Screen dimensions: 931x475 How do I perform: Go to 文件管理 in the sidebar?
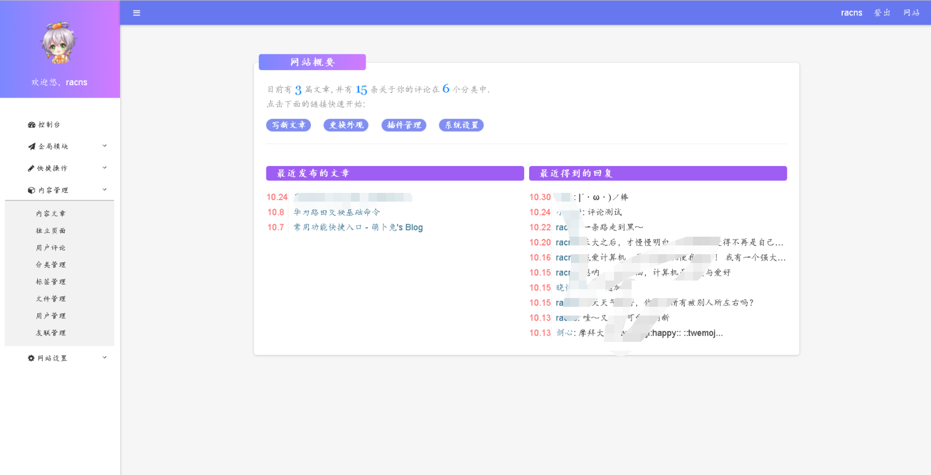[51, 299]
